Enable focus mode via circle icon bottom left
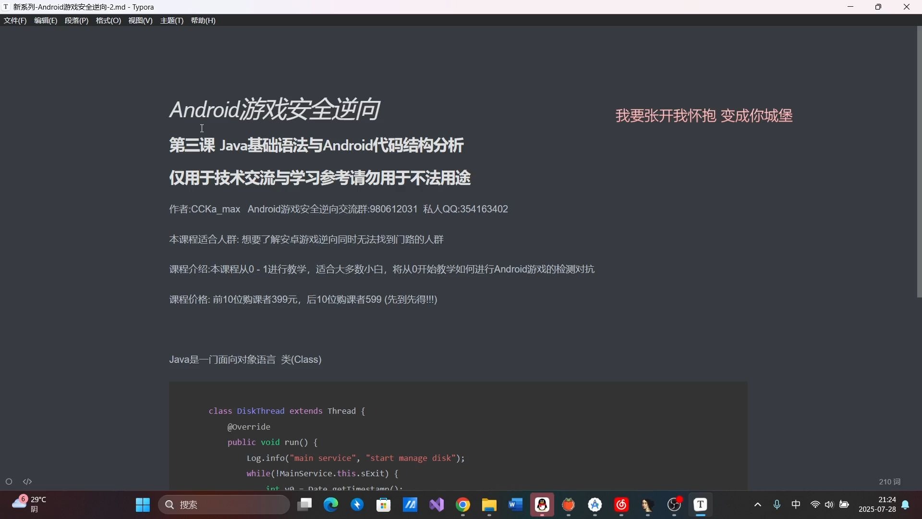 tap(9, 482)
